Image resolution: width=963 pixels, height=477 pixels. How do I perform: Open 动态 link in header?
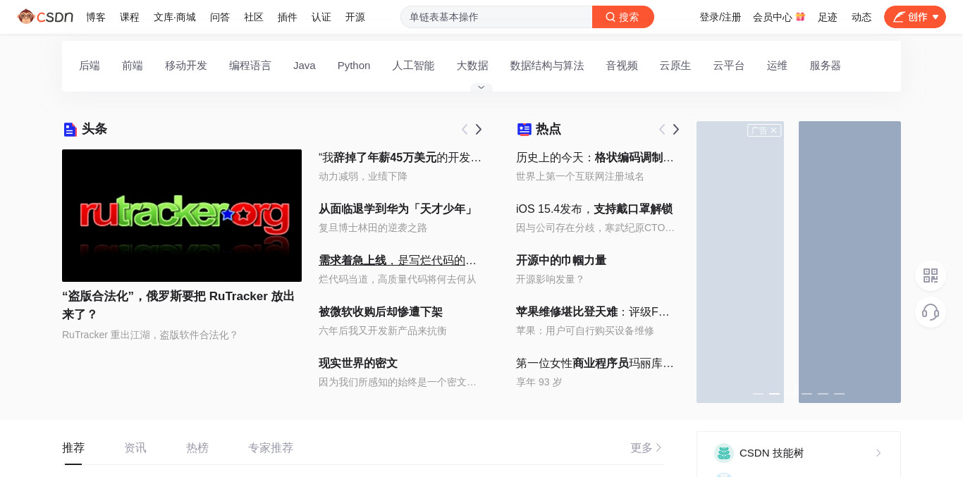[861, 17]
